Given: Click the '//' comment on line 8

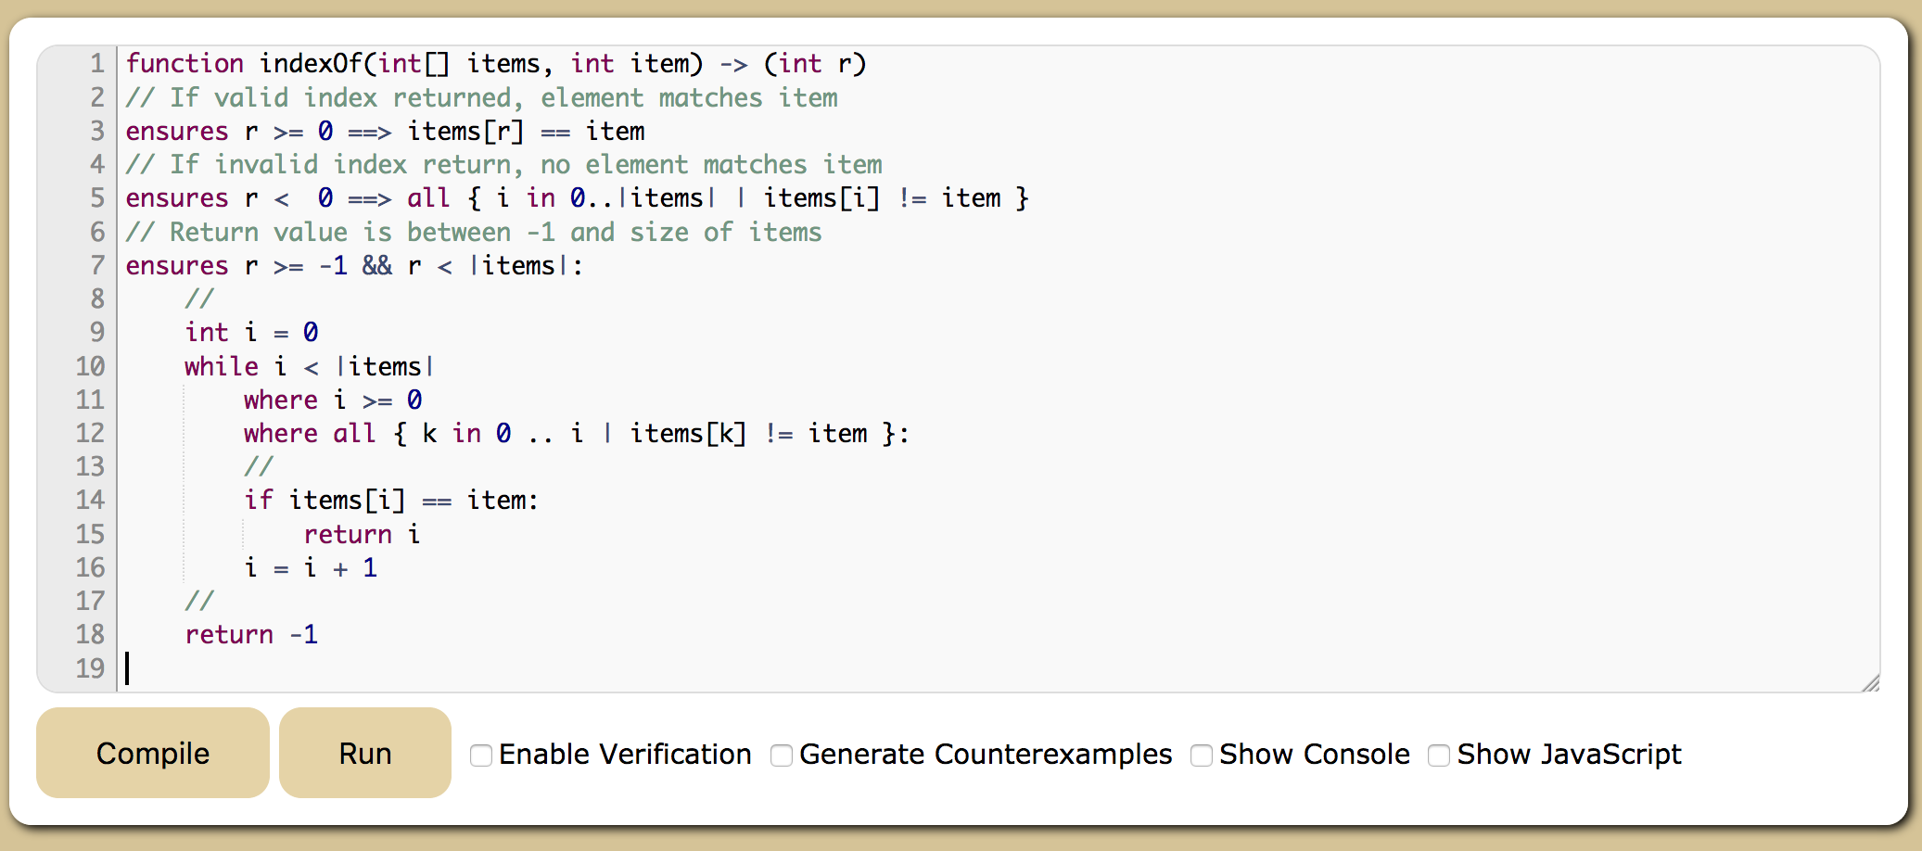Looking at the screenshot, I should [199, 298].
